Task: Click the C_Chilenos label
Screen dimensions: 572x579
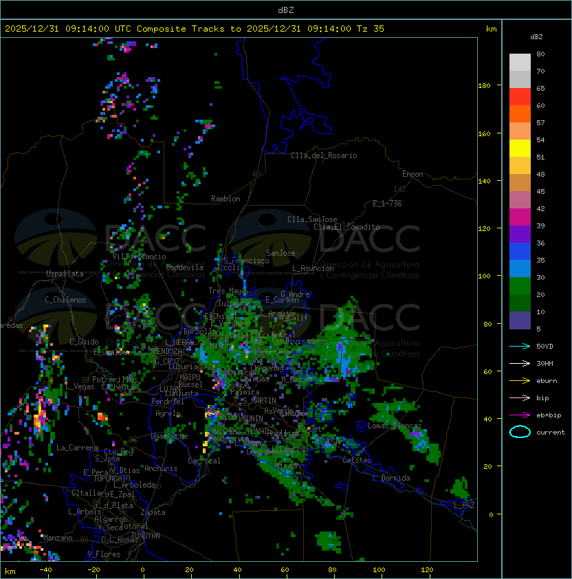Action: (65, 300)
